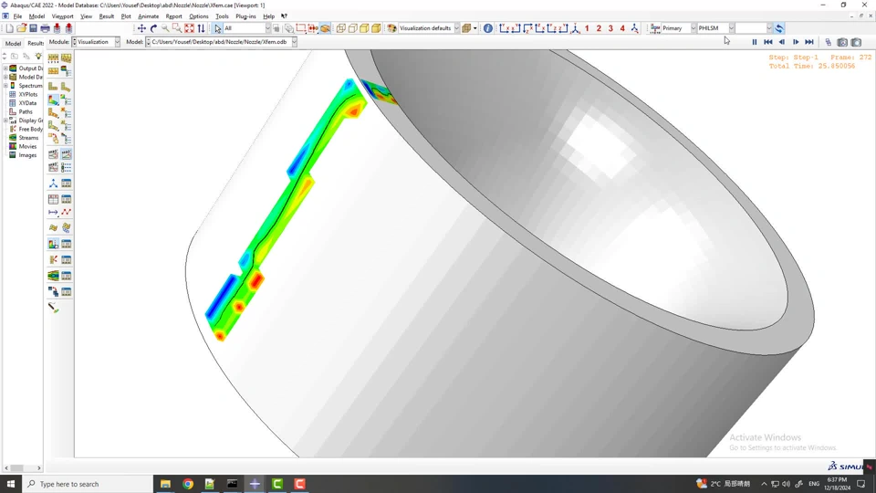876x493 pixels.
Task: Open Google Chrome from the taskbar
Action: [x=188, y=484]
